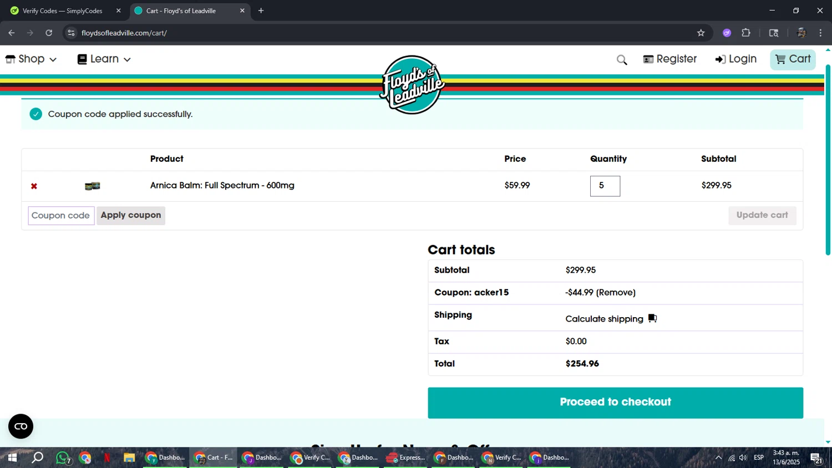Click the truck icon beside Calculate shipping
Image resolution: width=832 pixels, height=468 pixels.
point(652,318)
